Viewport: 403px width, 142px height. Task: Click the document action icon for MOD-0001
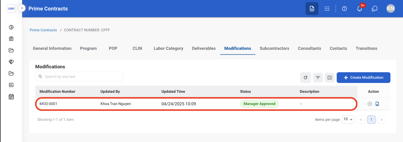pyautogui.click(x=377, y=104)
